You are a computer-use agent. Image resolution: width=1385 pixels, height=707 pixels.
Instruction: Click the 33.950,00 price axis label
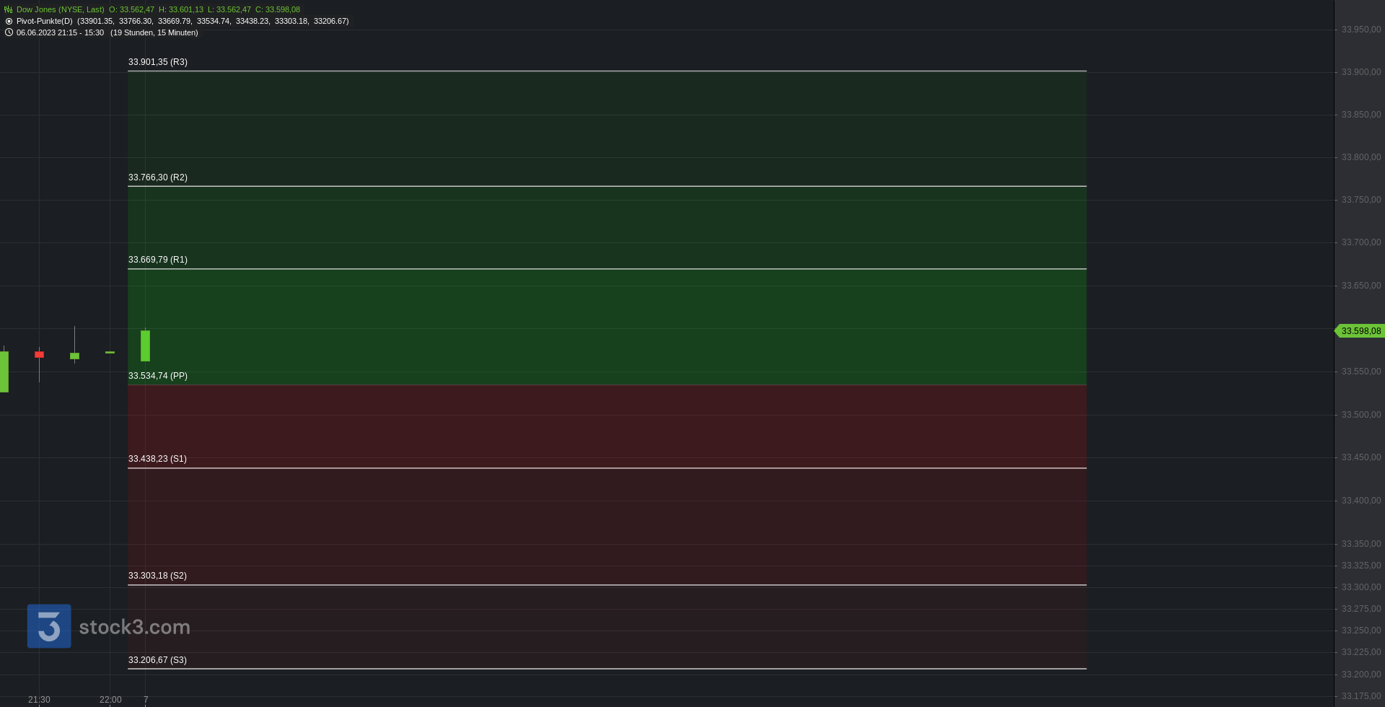pyautogui.click(x=1361, y=30)
